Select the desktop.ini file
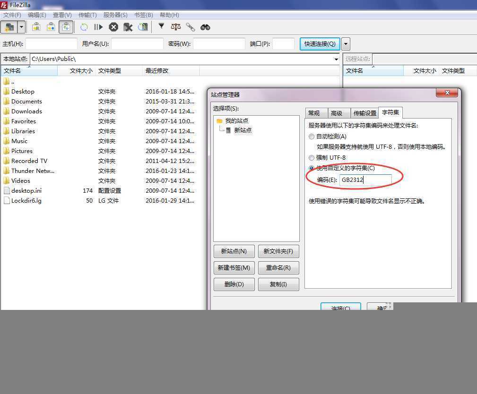The width and height of the screenshot is (477, 394). click(26, 190)
